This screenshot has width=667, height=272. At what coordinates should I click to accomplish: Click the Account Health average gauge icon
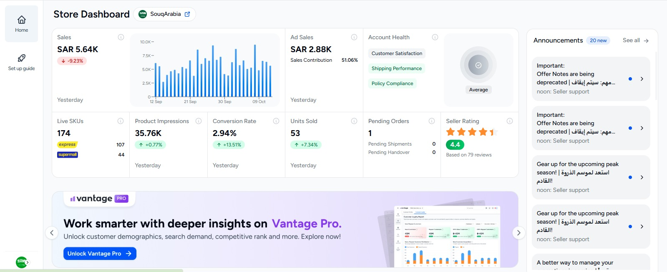(x=478, y=65)
